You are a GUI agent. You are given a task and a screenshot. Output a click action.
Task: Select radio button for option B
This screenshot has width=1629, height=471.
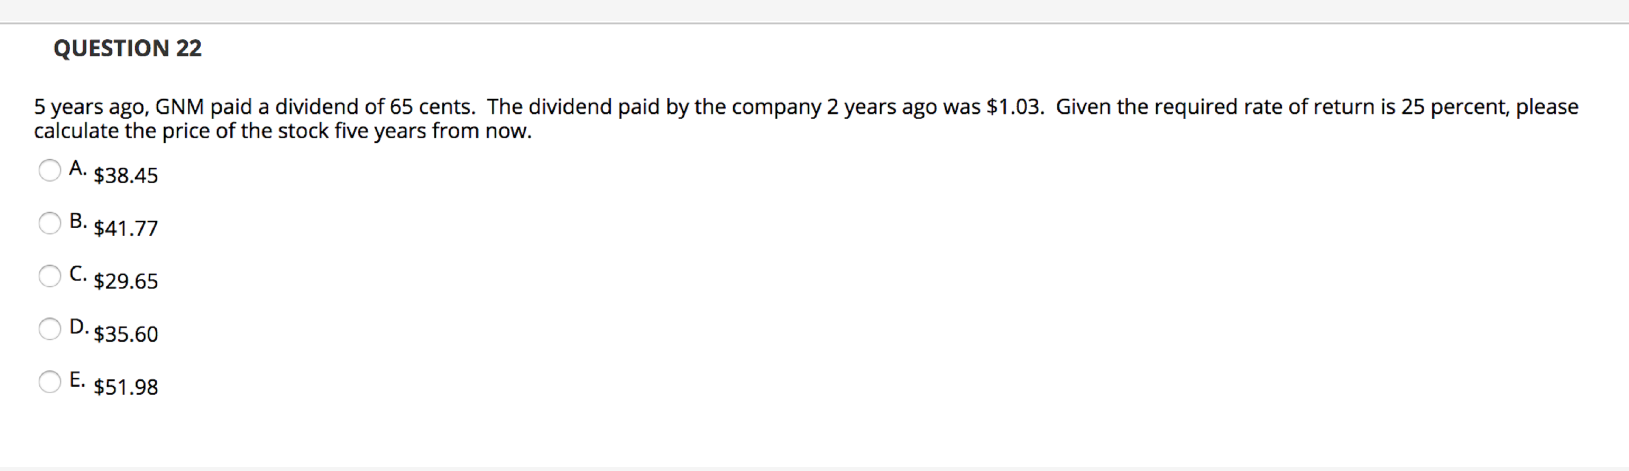tap(49, 223)
